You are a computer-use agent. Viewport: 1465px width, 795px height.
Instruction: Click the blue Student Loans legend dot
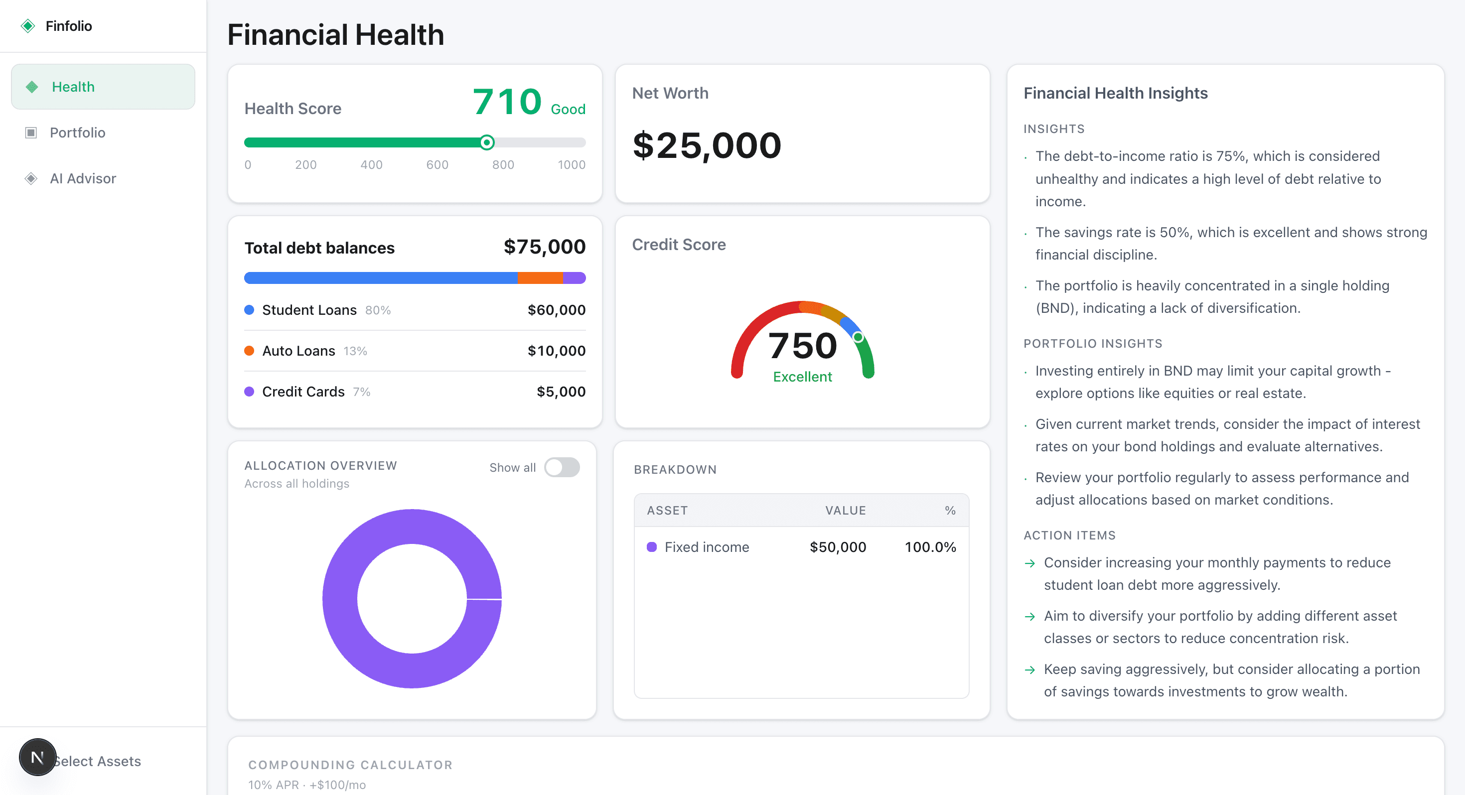249,310
